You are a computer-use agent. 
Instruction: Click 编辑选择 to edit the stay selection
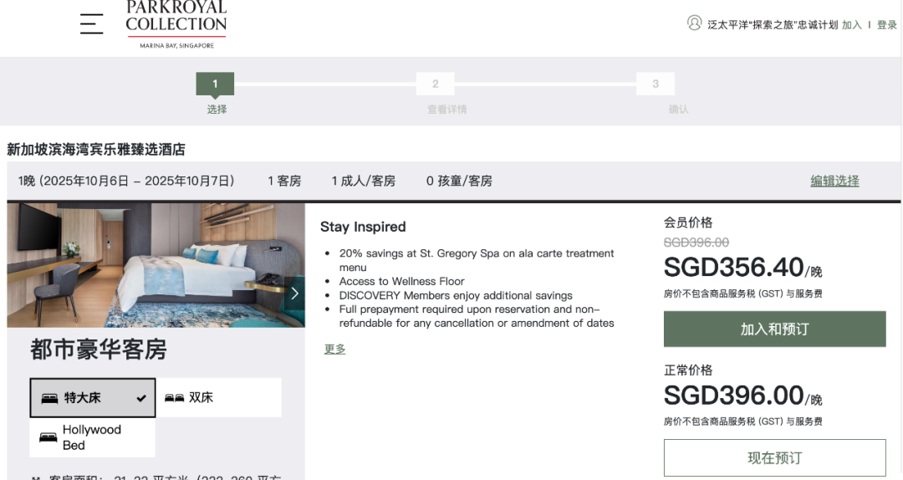pos(834,181)
